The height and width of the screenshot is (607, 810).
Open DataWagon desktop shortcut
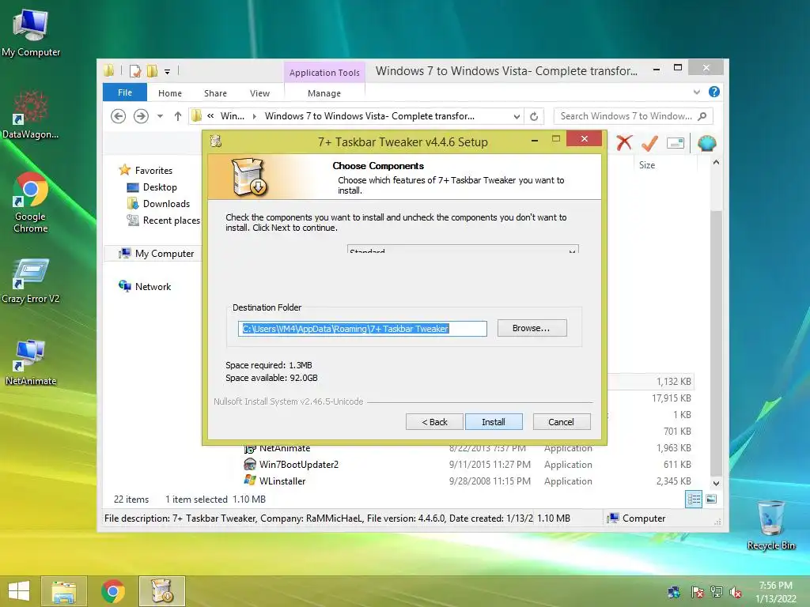click(x=31, y=115)
